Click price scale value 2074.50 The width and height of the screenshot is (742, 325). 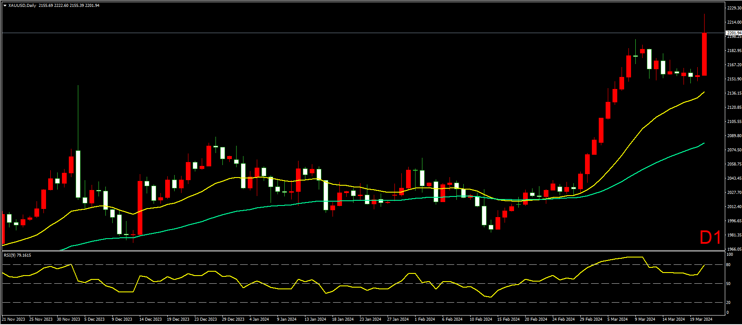[x=734, y=150]
